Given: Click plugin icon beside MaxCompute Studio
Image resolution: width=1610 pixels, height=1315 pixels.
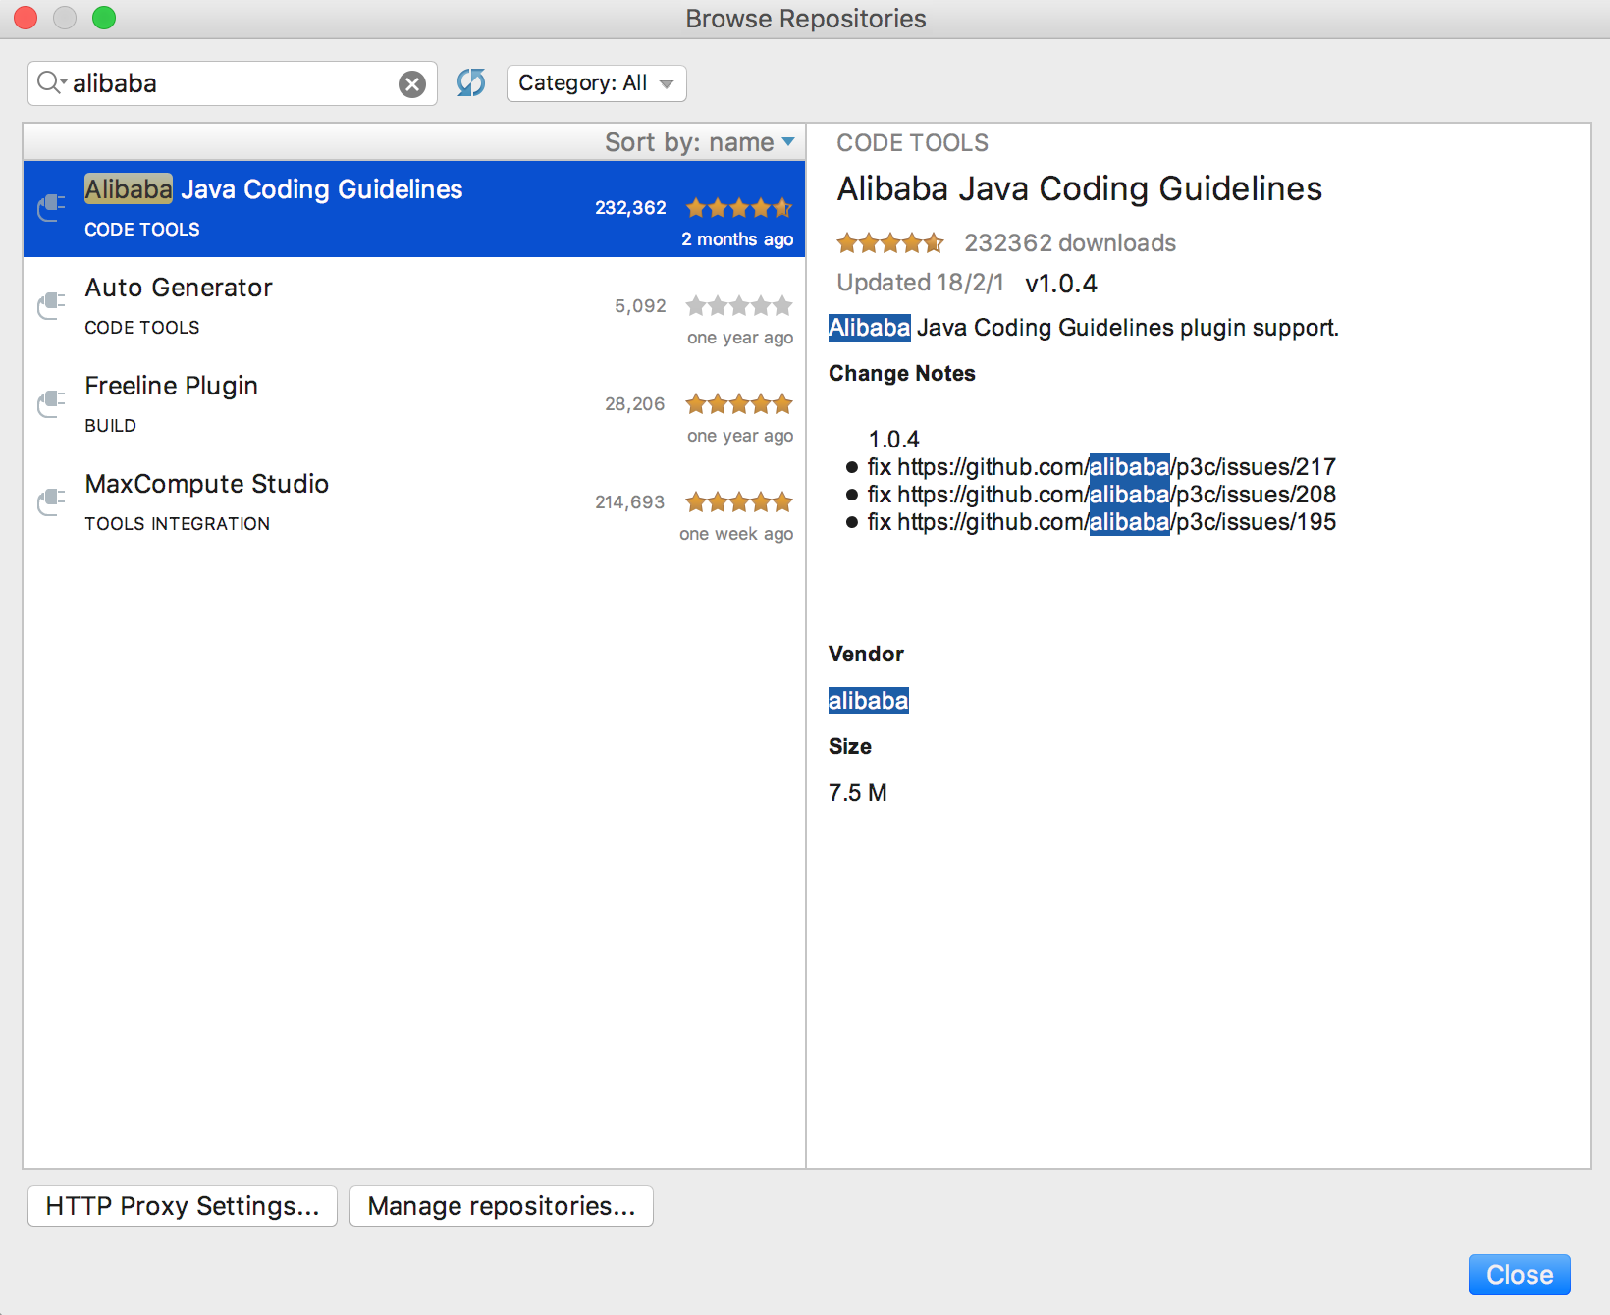Looking at the screenshot, I should (51, 502).
